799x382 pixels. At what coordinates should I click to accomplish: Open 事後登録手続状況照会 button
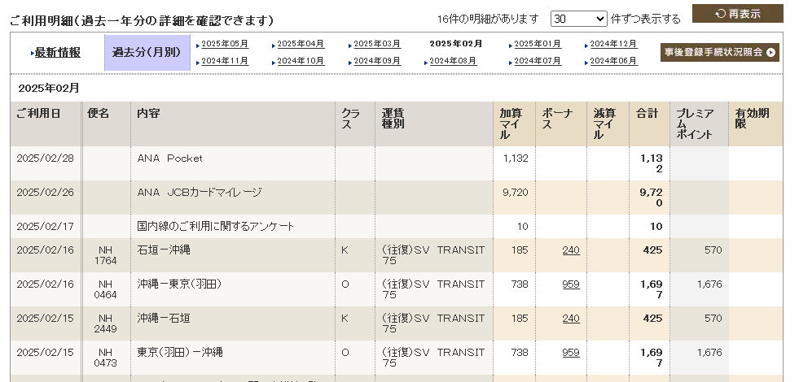(719, 52)
